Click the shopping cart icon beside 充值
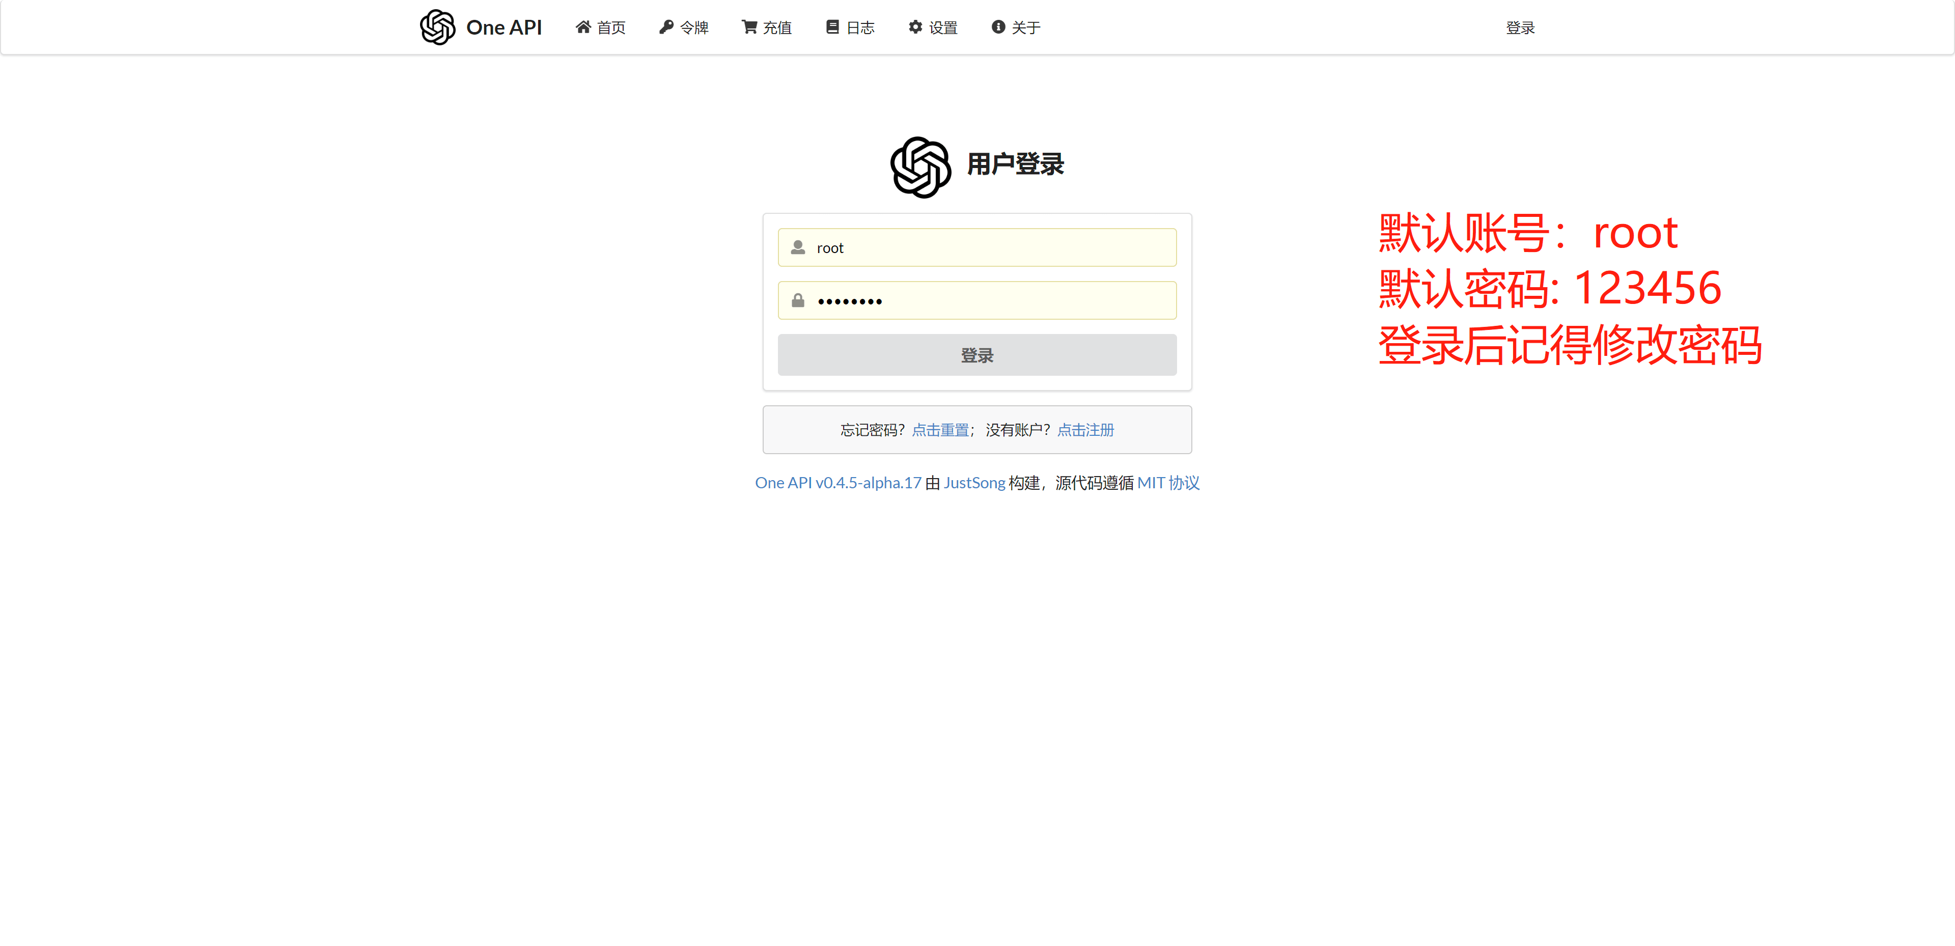The width and height of the screenshot is (1955, 946). click(749, 27)
